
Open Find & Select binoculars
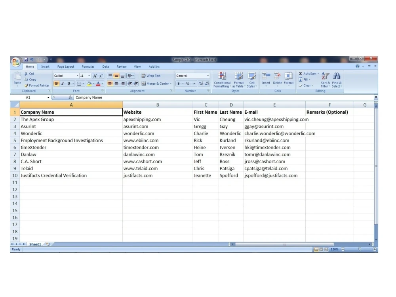coord(337,80)
